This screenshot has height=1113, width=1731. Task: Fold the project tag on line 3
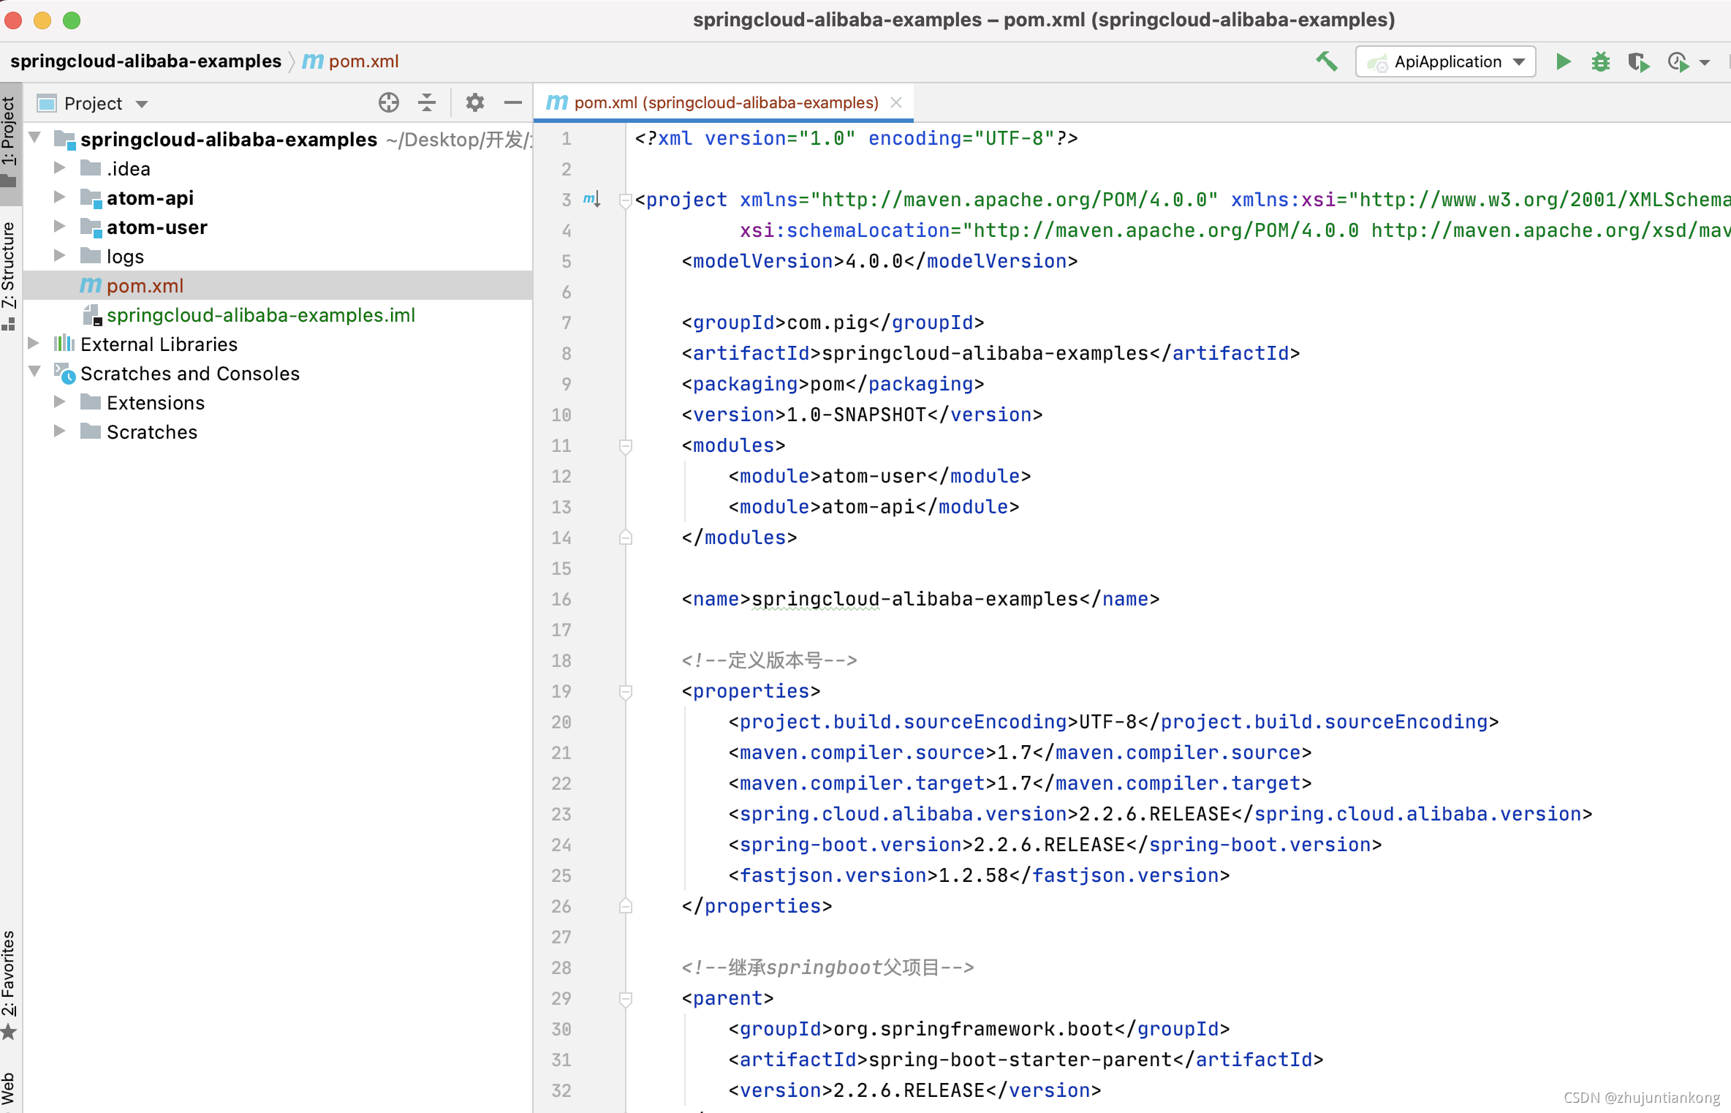(x=625, y=200)
